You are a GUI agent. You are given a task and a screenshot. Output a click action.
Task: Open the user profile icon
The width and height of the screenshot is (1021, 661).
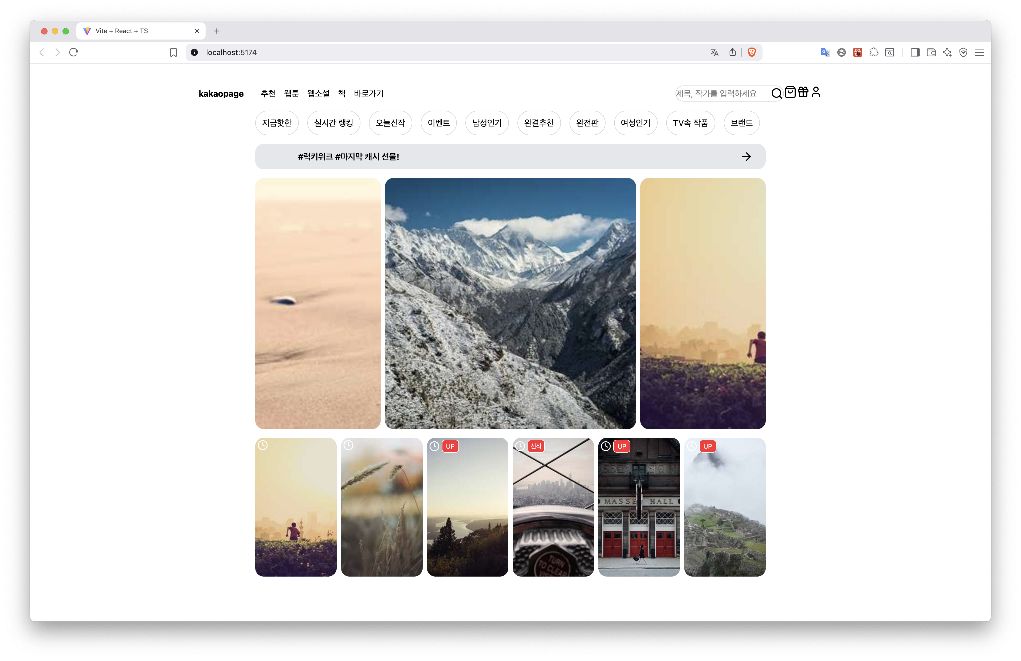pyautogui.click(x=816, y=92)
